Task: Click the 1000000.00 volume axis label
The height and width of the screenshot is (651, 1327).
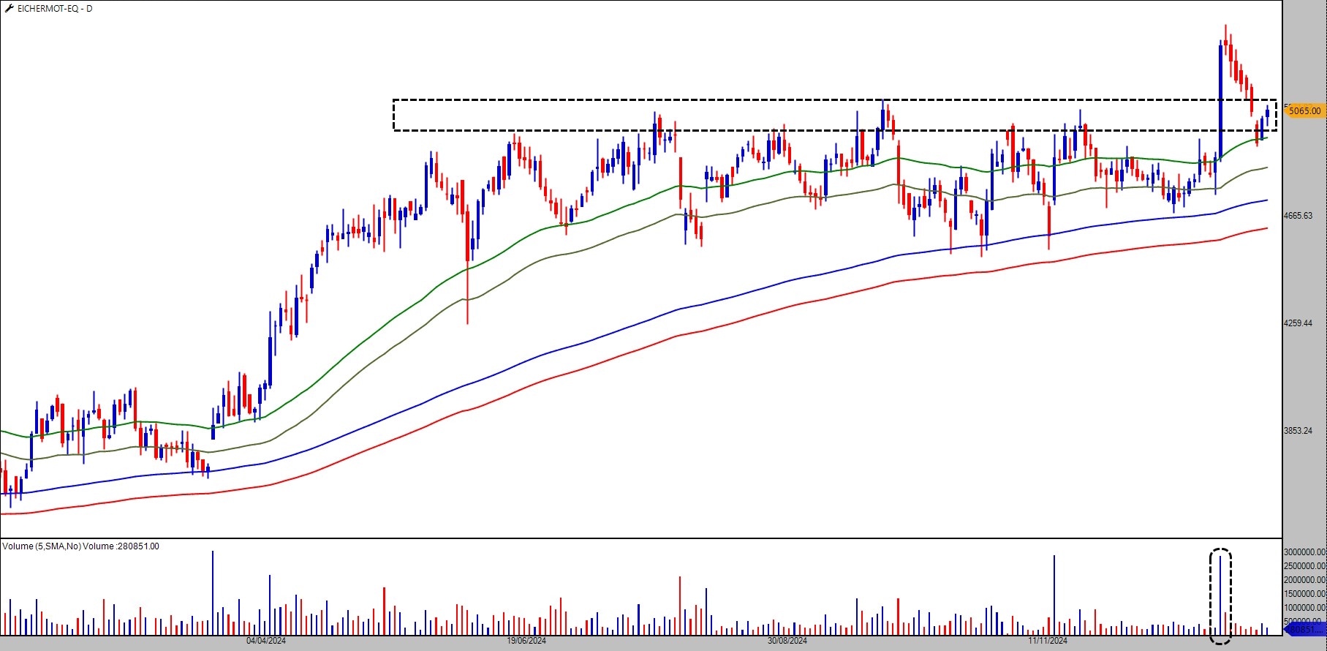Action: (1305, 608)
